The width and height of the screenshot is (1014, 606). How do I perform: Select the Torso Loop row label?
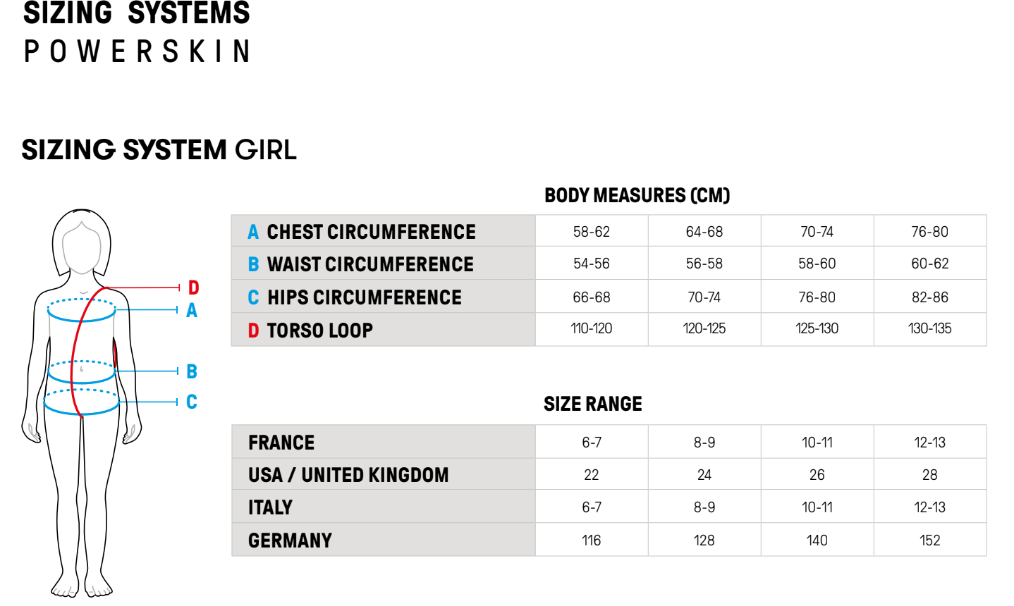(319, 330)
